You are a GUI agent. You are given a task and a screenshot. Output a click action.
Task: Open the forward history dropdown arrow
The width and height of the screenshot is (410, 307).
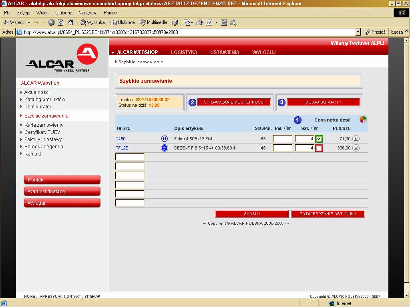click(x=44, y=22)
